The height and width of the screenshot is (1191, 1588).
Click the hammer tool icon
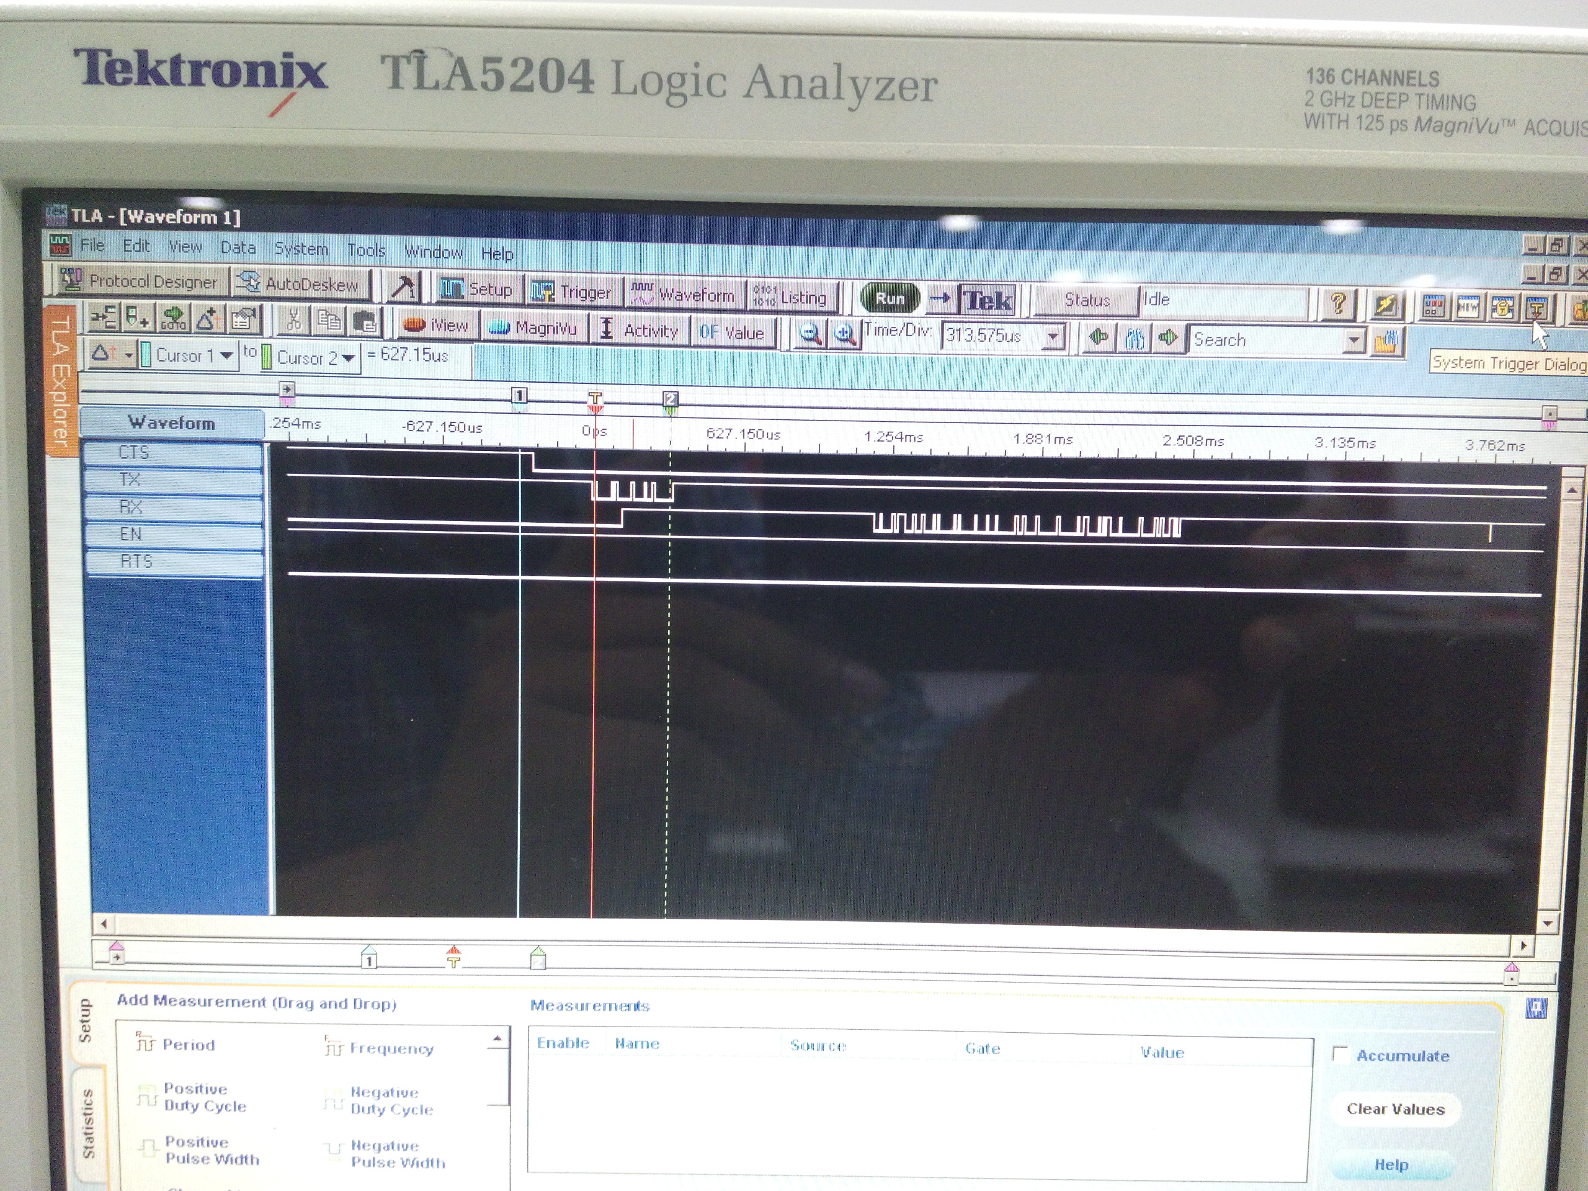point(402,287)
